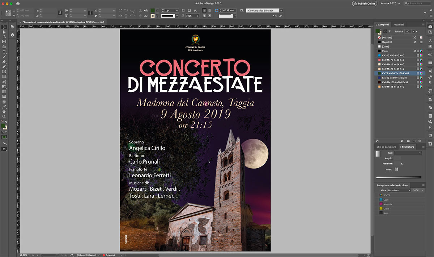This screenshot has width=434, height=257.
Task: Click the Tonalità percentage input field
Action: [x=408, y=31]
